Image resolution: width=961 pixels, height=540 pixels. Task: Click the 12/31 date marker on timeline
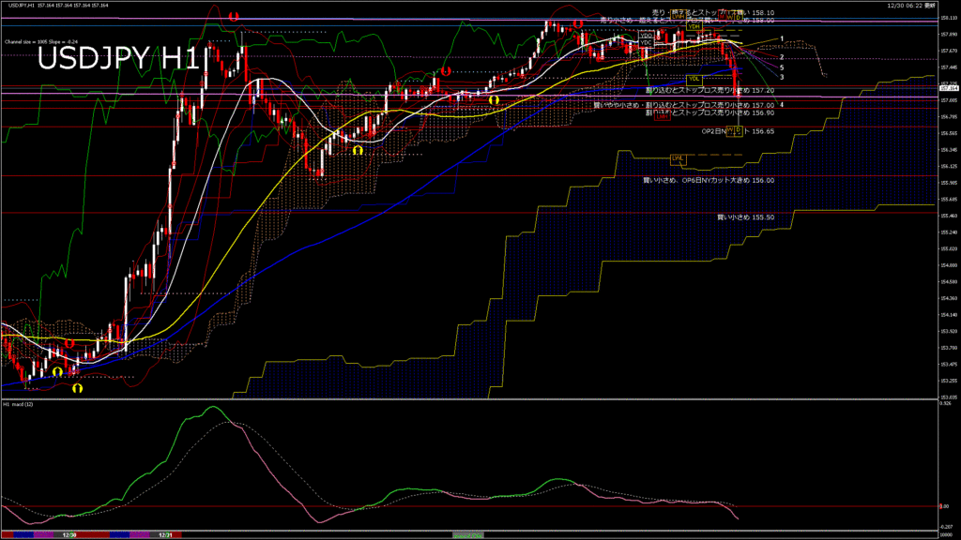(x=165, y=534)
